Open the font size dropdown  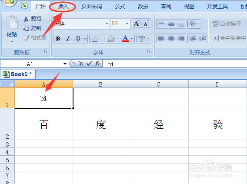(x=127, y=23)
